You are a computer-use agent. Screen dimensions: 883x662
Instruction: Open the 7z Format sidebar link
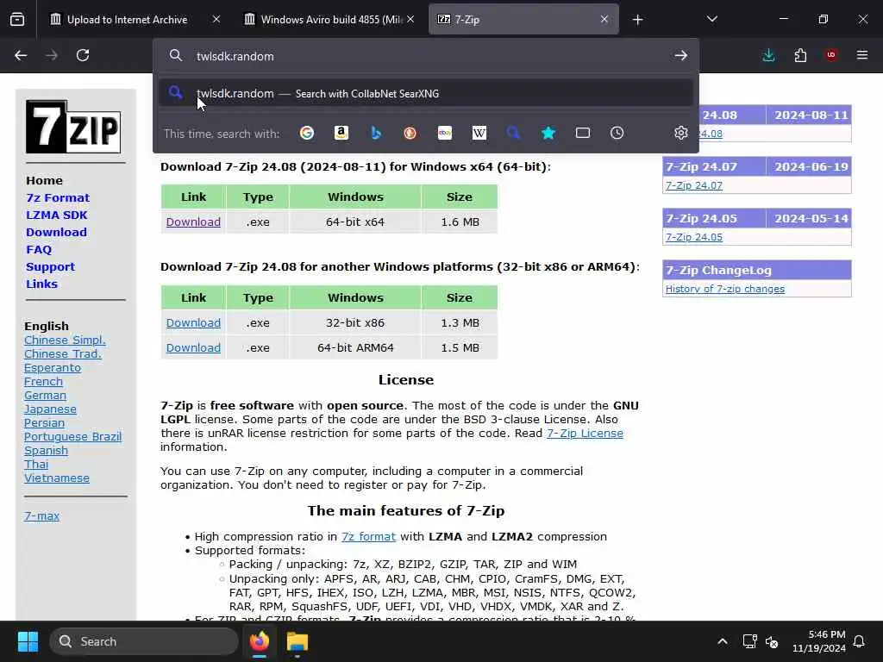pos(58,197)
